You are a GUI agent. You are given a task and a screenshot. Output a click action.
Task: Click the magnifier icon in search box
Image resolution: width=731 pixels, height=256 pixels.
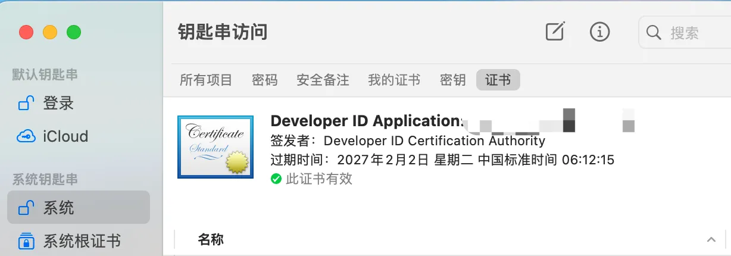tap(654, 32)
